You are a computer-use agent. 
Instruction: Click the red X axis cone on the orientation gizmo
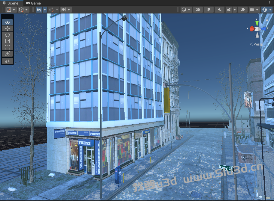pyautogui.click(x=252, y=28)
